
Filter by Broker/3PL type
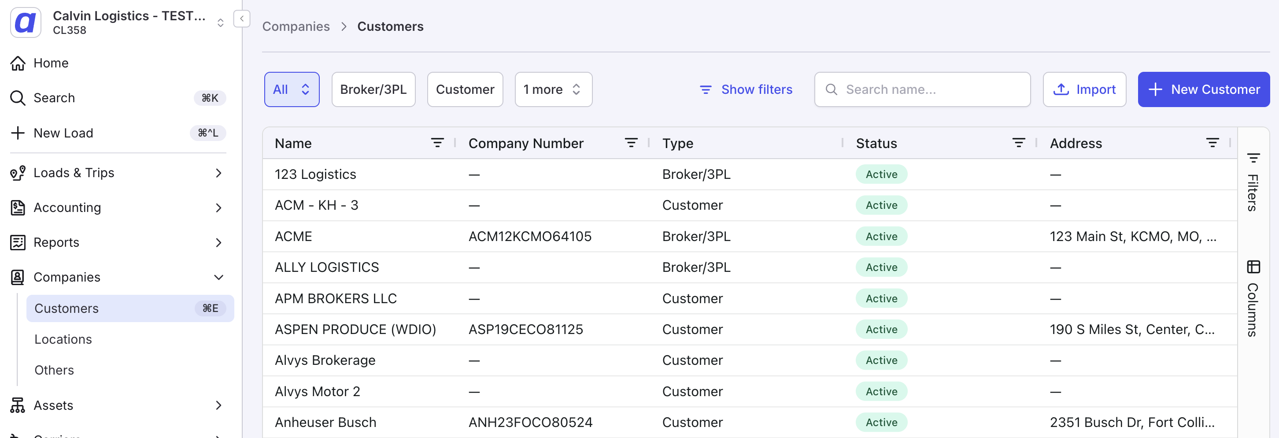pos(373,89)
